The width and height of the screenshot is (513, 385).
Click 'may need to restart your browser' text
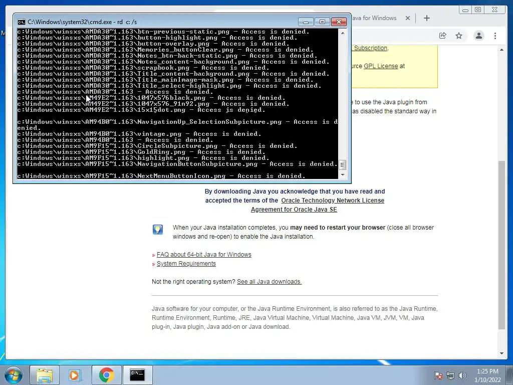tap(338, 228)
